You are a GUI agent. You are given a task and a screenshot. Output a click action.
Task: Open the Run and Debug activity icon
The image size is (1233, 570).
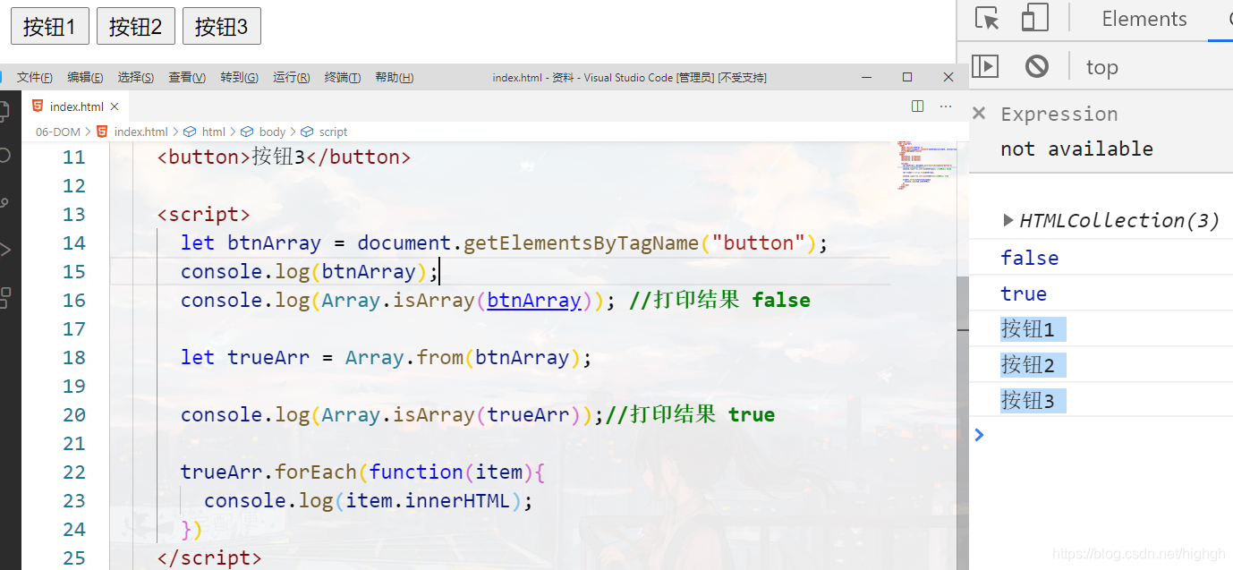click(4, 250)
